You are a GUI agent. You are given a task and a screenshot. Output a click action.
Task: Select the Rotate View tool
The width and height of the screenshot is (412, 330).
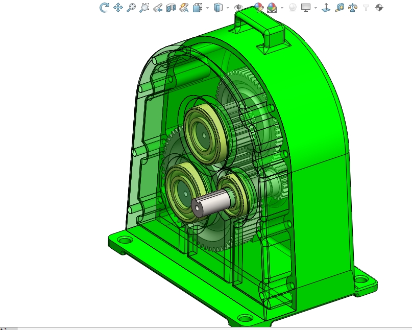pos(105,7)
